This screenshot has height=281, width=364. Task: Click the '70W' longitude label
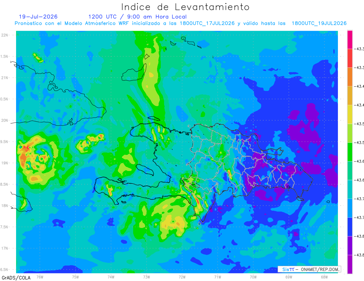253,277
